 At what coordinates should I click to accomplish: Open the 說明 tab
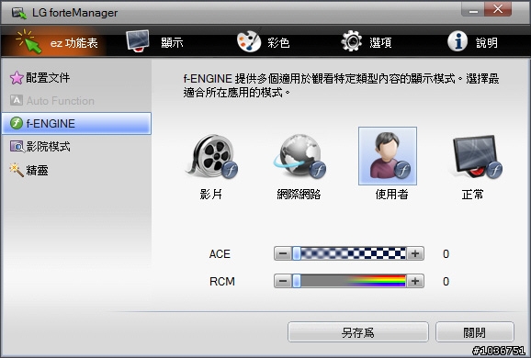pos(473,42)
